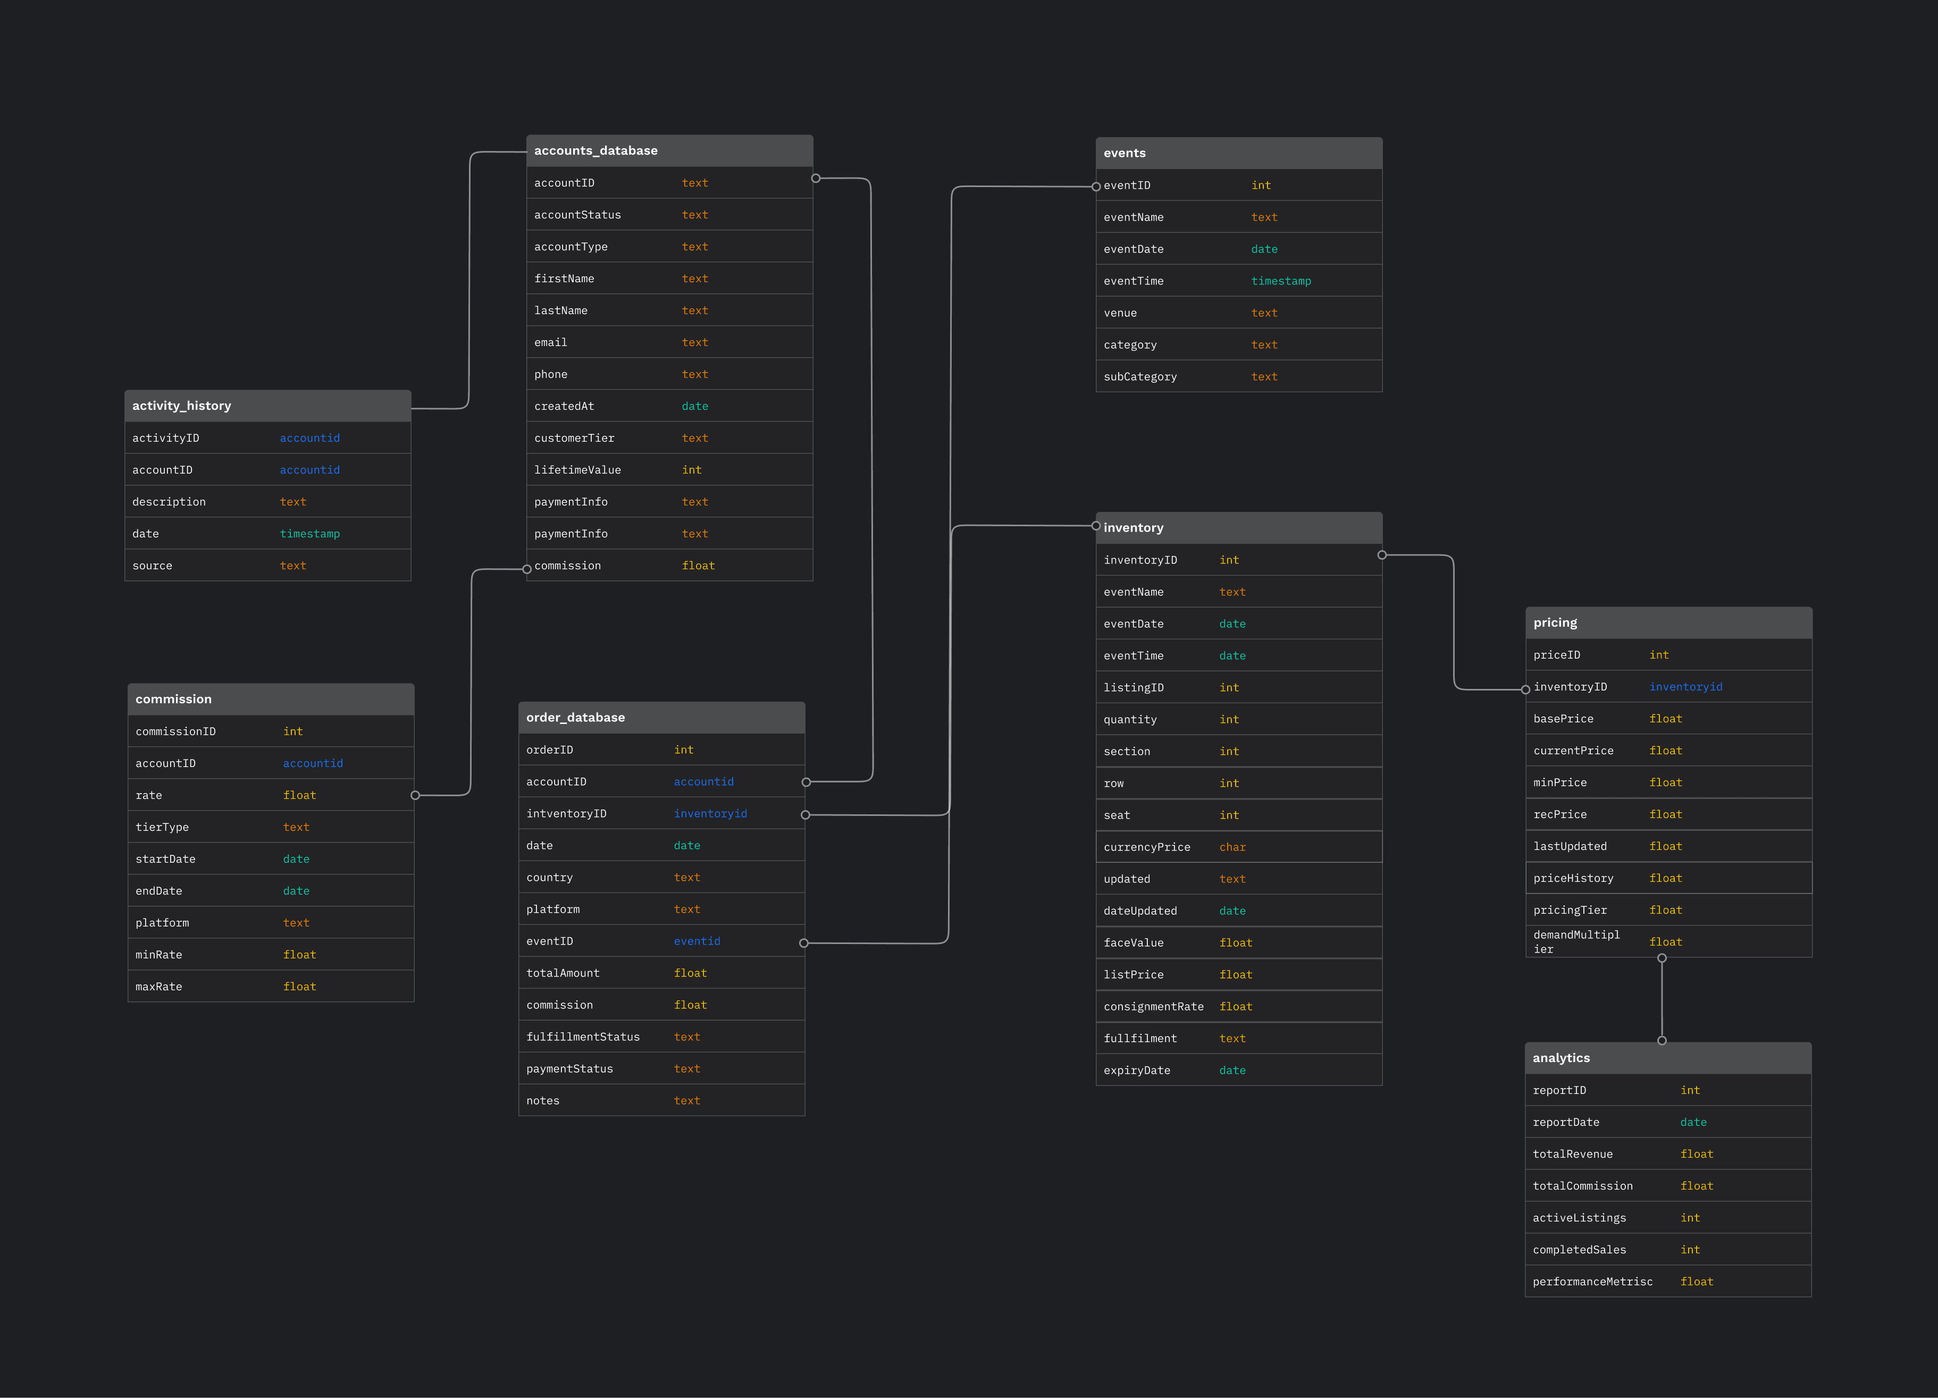
Task: Click connector dot beside rate in commission
Action: [415, 796]
